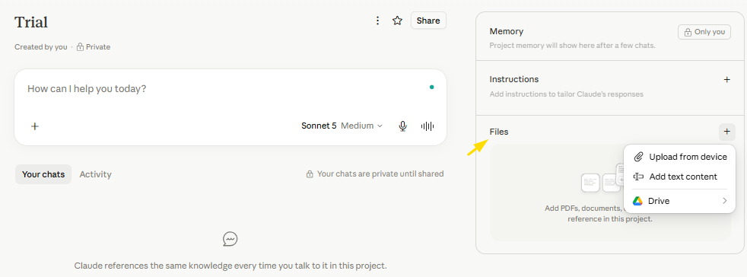Click 'Project memory will show here' text

point(572,46)
